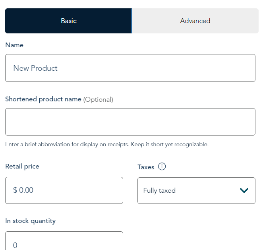Click the (Optional) hint text

(98, 100)
